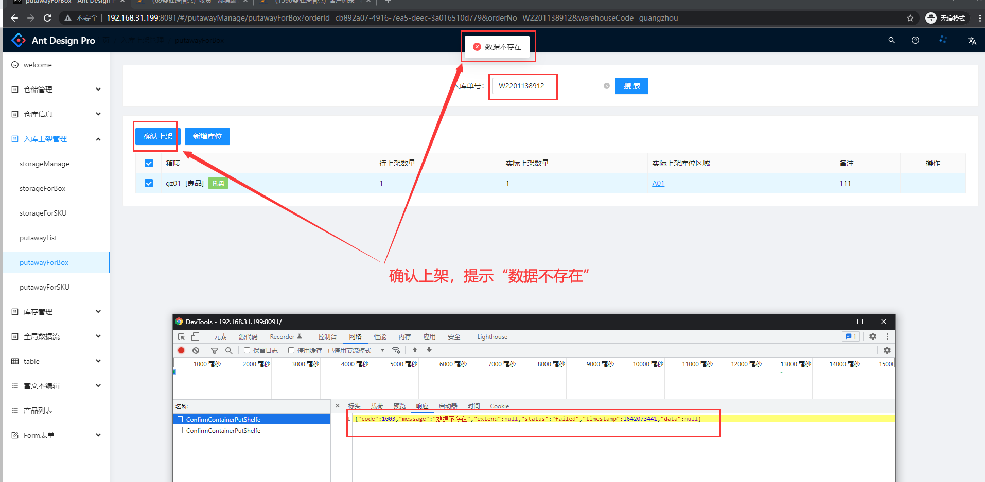
Task: Expand the 仓储管理 sidebar menu
Action: 57,90
